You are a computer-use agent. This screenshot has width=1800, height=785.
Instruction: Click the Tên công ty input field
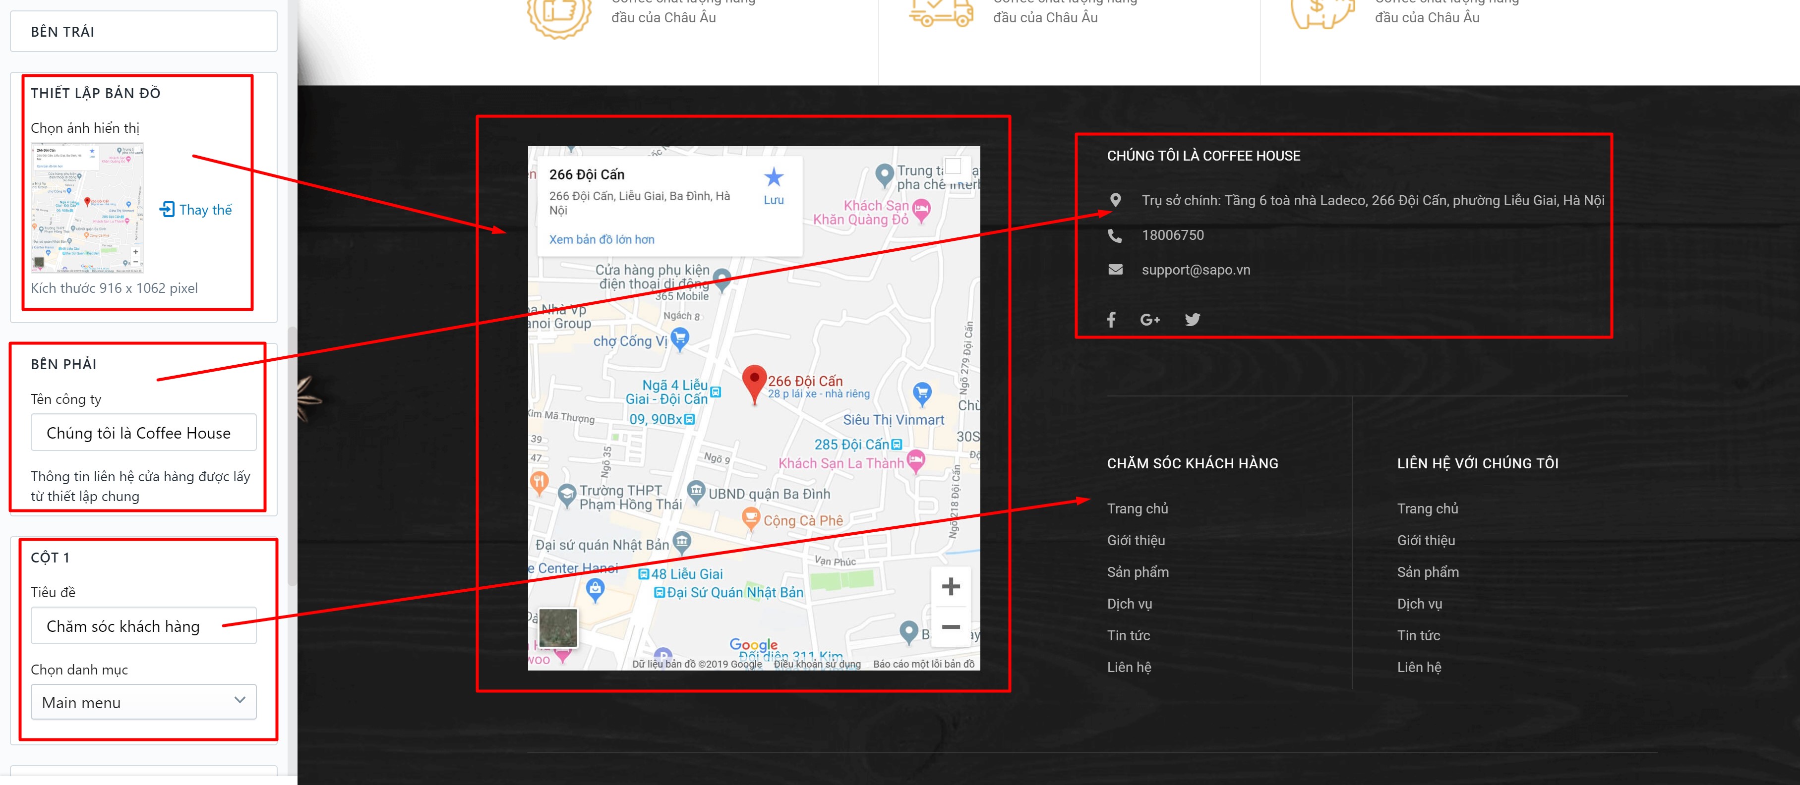coord(143,432)
